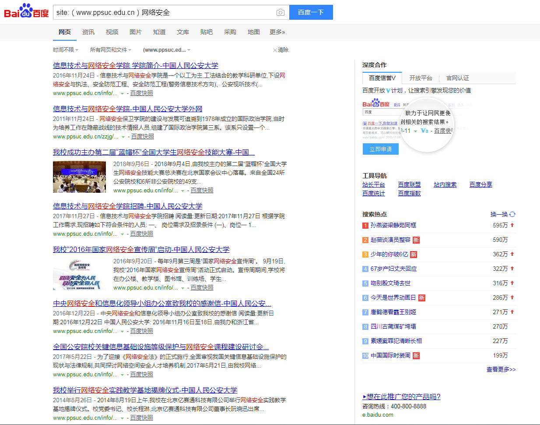Viewport: 540px width, 425px height.
Task: Switch to the 文库 tab
Action: [183, 32]
